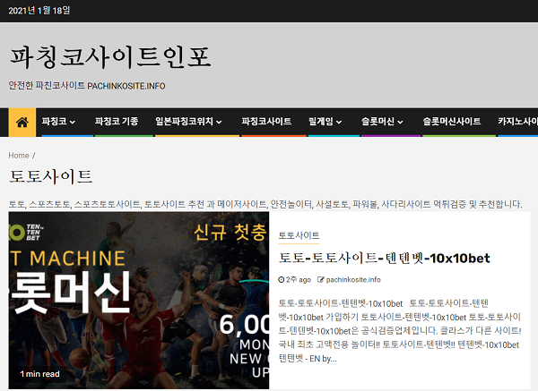Open the 슬롯머신 menu label
The image size is (538, 391).
click(x=377, y=121)
